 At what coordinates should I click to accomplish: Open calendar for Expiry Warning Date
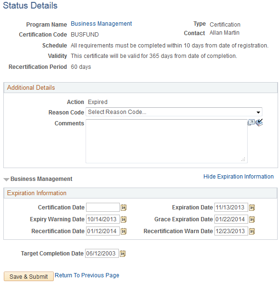(x=124, y=219)
